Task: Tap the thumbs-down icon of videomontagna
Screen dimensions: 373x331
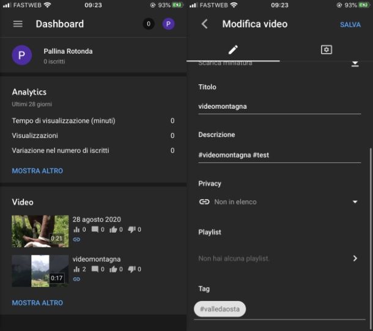Action: [x=132, y=269]
